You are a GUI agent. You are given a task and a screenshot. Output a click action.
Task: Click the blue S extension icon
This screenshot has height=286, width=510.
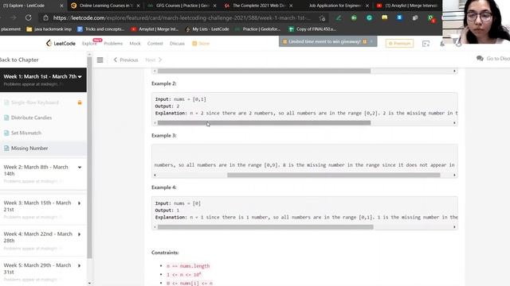pyautogui.click(x=400, y=17)
